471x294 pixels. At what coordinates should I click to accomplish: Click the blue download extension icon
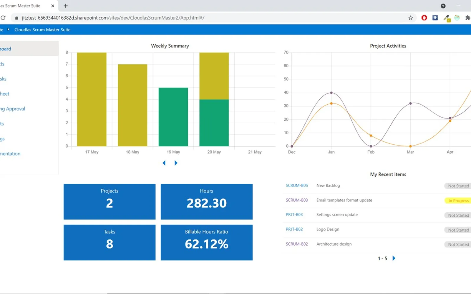coord(435,18)
